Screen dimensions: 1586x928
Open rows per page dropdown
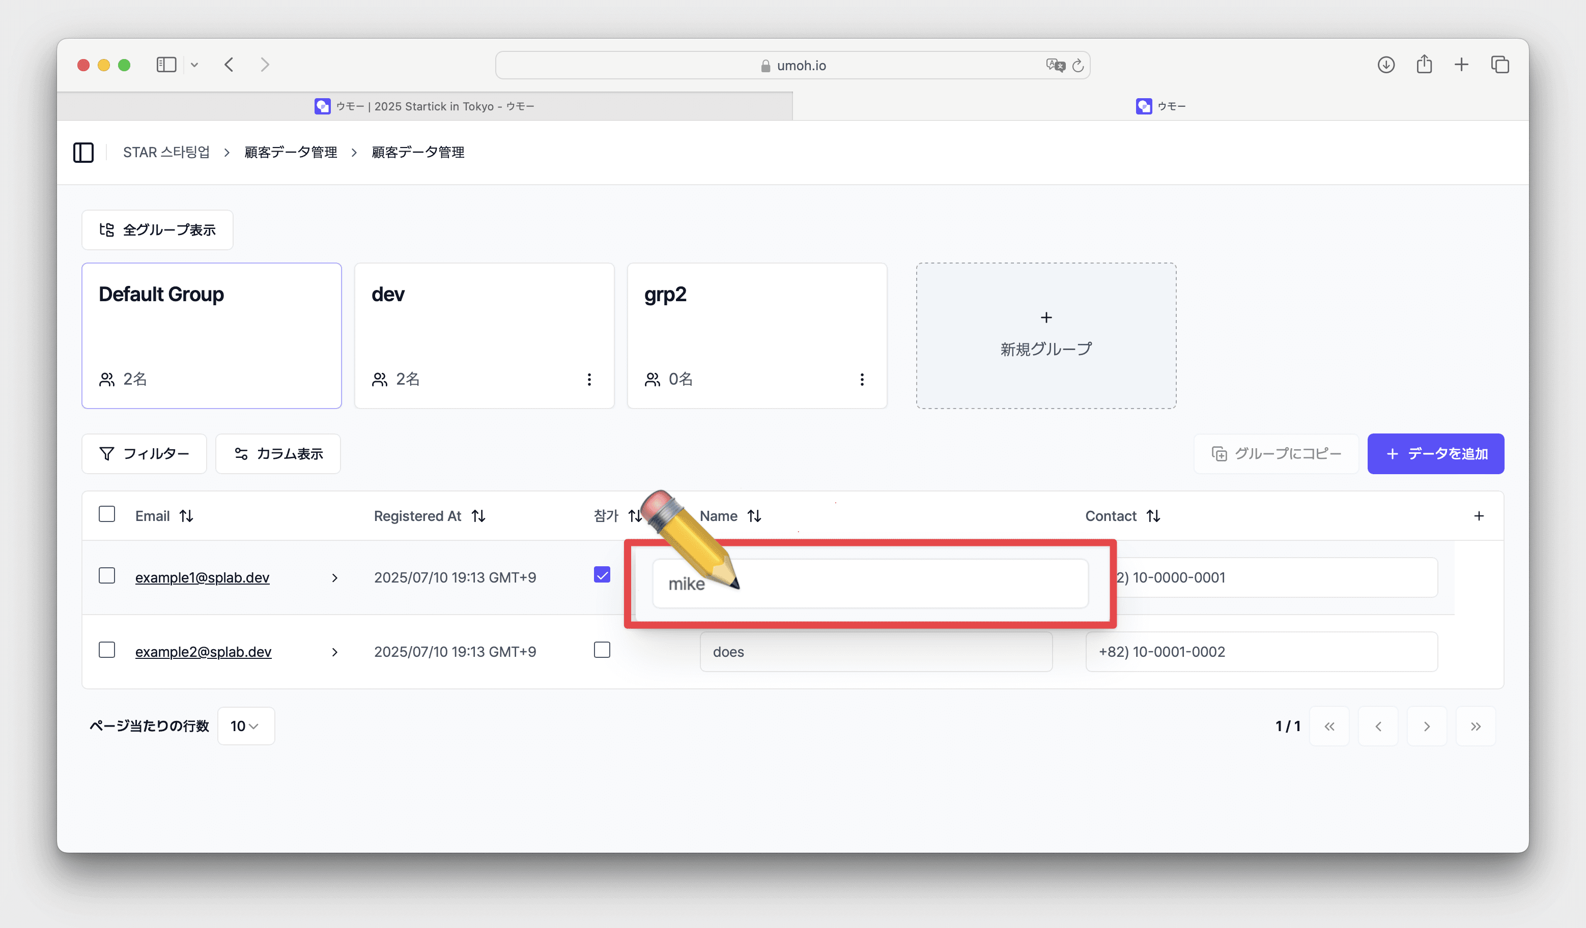[245, 726]
